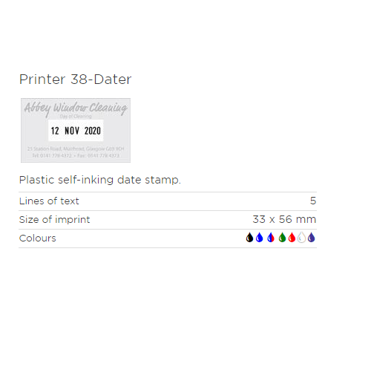371x370 pixels.
Task: Click the lines of text value 5
Action: point(313,201)
